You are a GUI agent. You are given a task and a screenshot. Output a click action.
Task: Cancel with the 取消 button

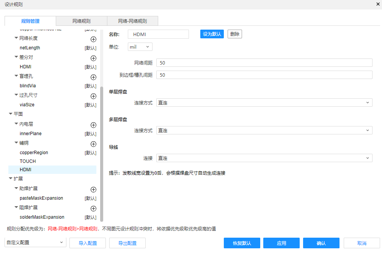pos(362,243)
